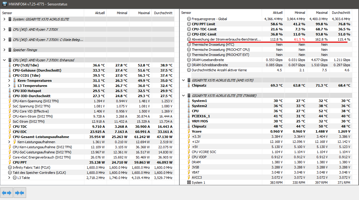Click left panel Sensor column header

pos(42,13)
